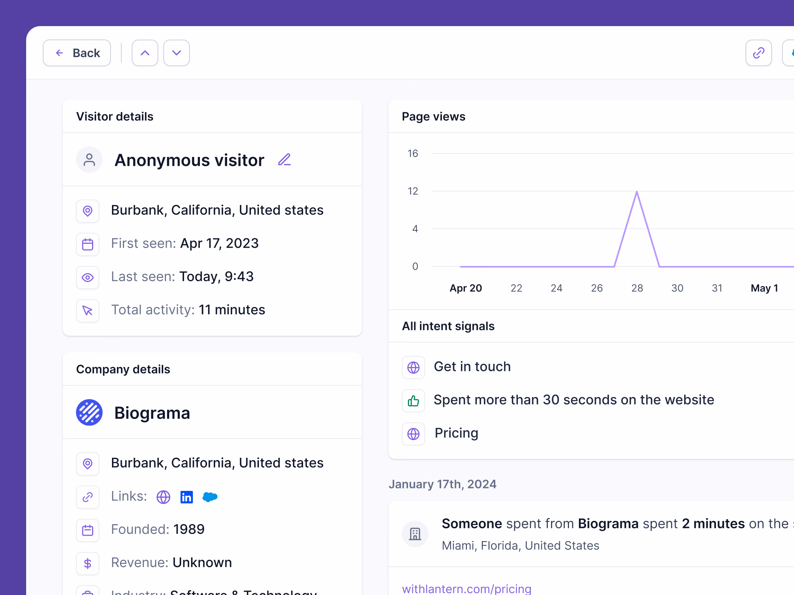Click the 'January 17th, 2024' date heading
794x595 pixels.
442,484
